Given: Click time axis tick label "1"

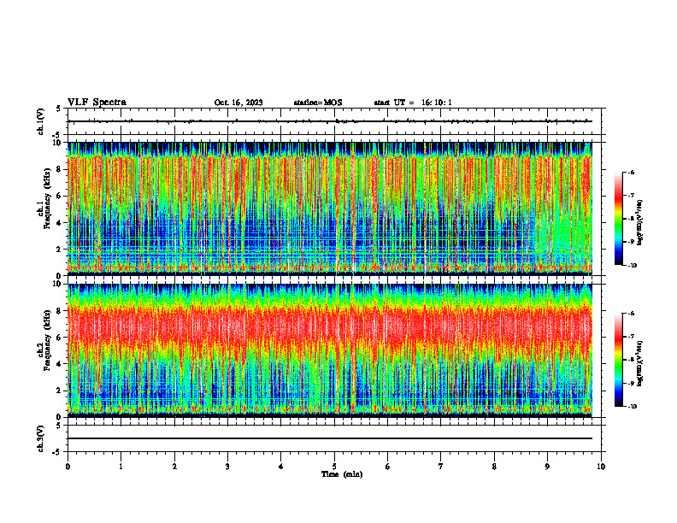Looking at the screenshot, I should coord(121,467).
